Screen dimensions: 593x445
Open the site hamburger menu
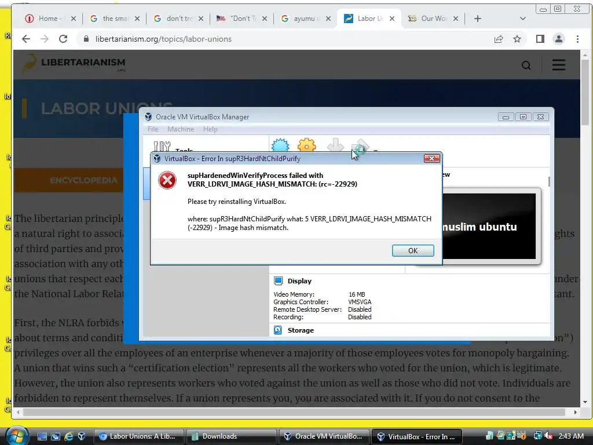[559, 65]
